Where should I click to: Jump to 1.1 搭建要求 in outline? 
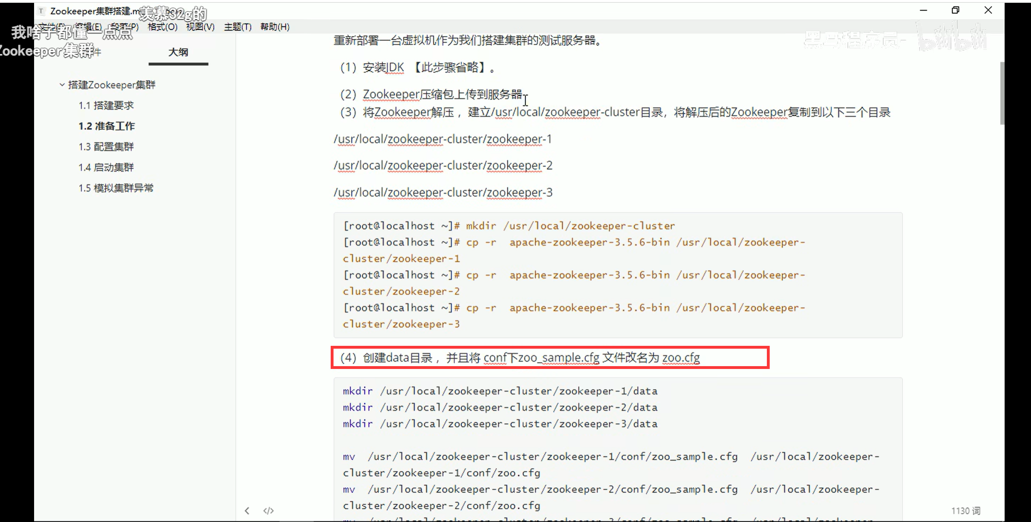106,106
